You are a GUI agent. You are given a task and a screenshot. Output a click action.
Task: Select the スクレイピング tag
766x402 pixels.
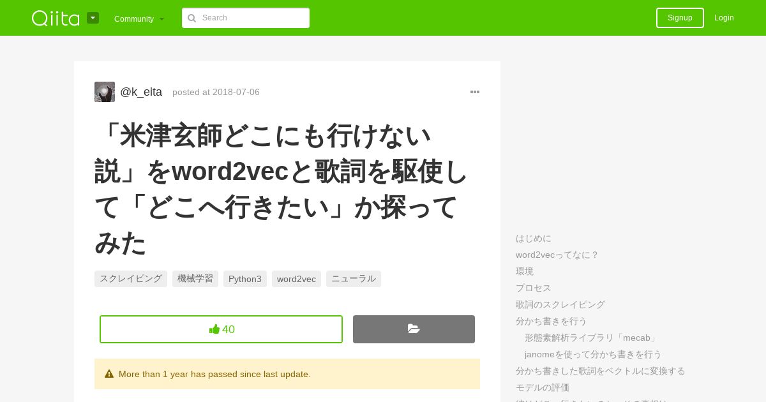pyautogui.click(x=131, y=279)
